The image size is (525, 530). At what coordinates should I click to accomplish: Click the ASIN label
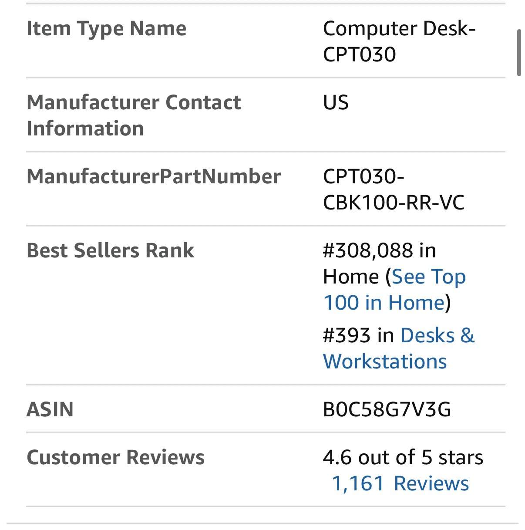click(x=50, y=409)
